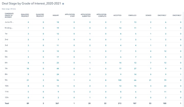Image resolution: width=184 pixels, height=107 pixels.
Task: Select the '4th' grade row label
Action: (x=6, y=51)
